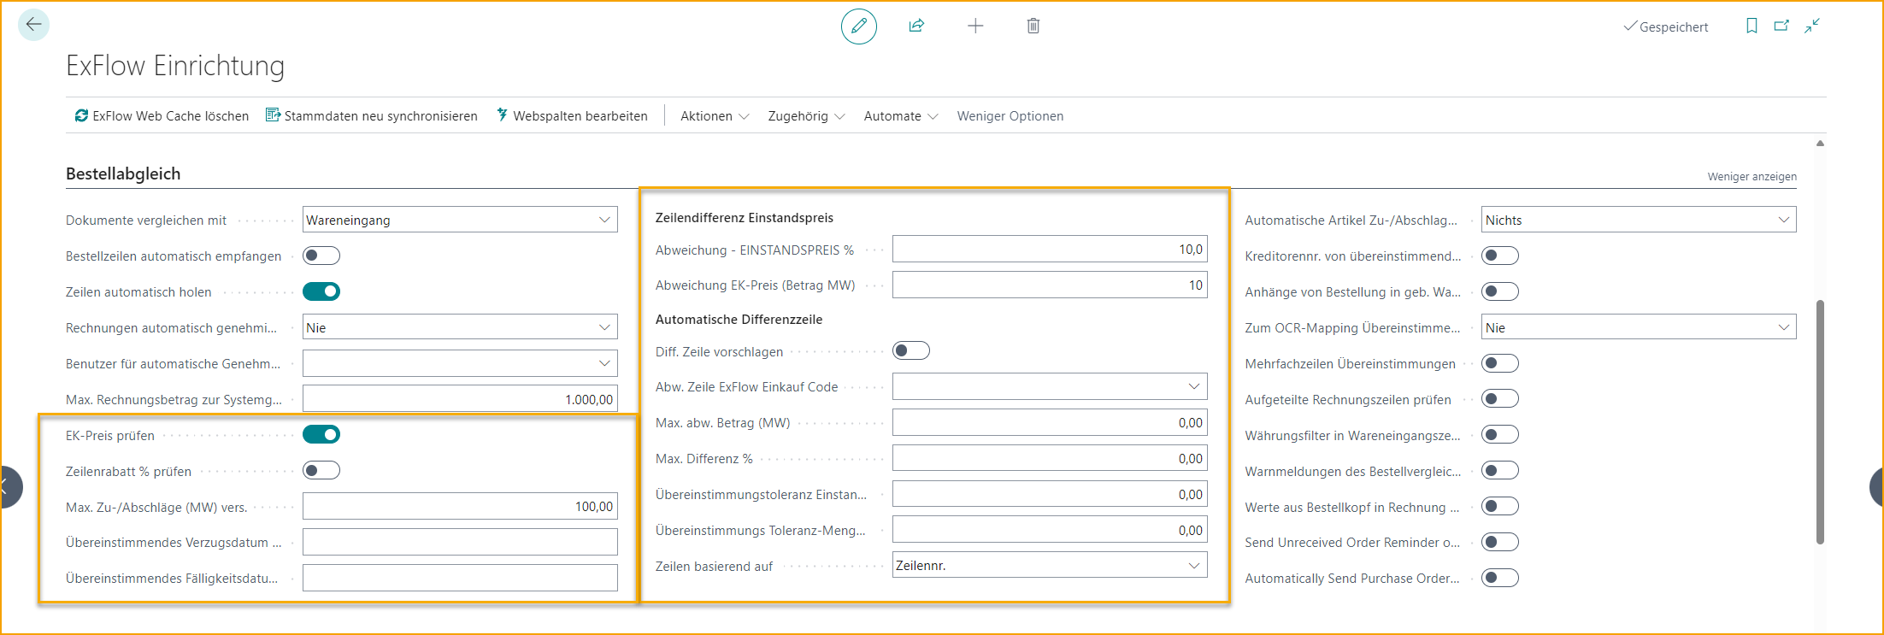Image resolution: width=1884 pixels, height=635 pixels.
Task: Open the Zugehörig menu
Action: 806,115
